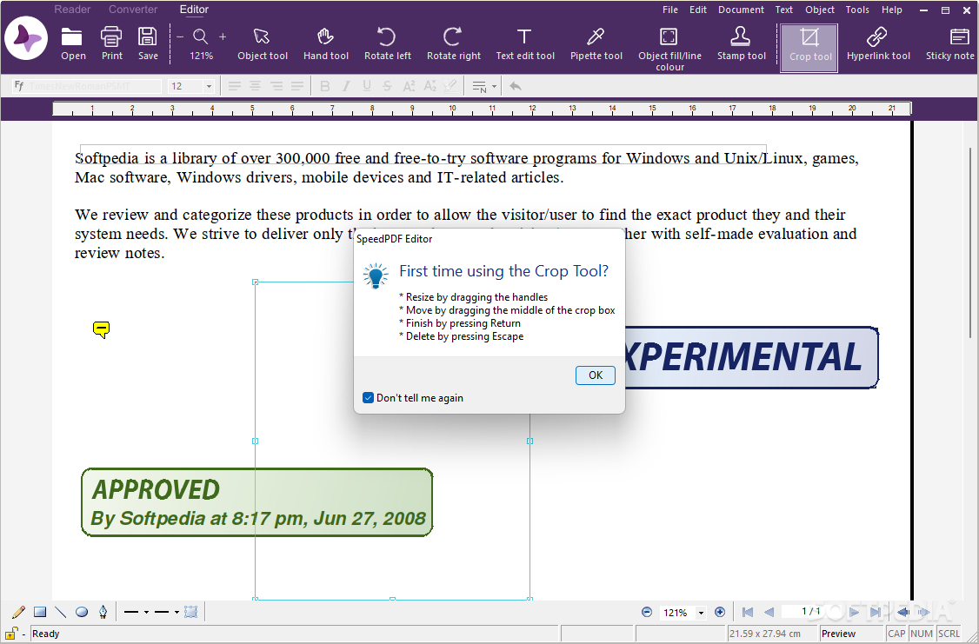The width and height of the screenshot is (979, 644).
Task: Click the yellow sticky note on page
Action: tap(101, 329)
